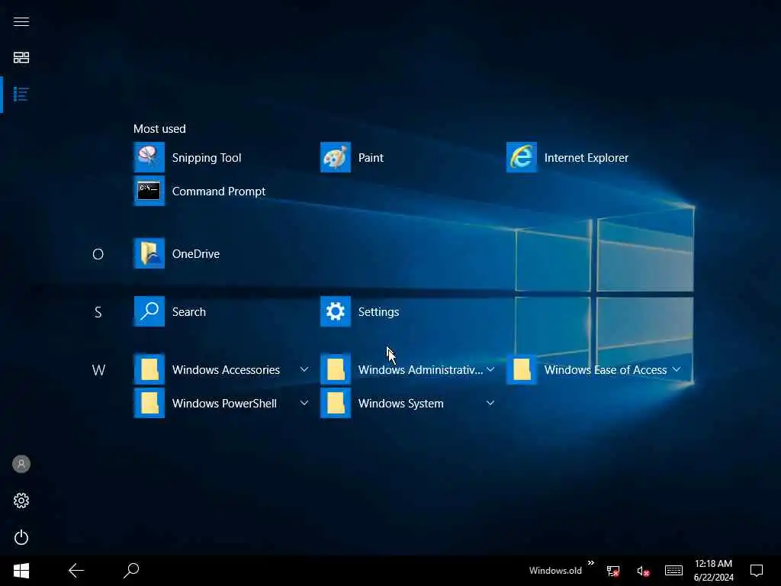Click the Windows PowerShell label text

point(224,404)
